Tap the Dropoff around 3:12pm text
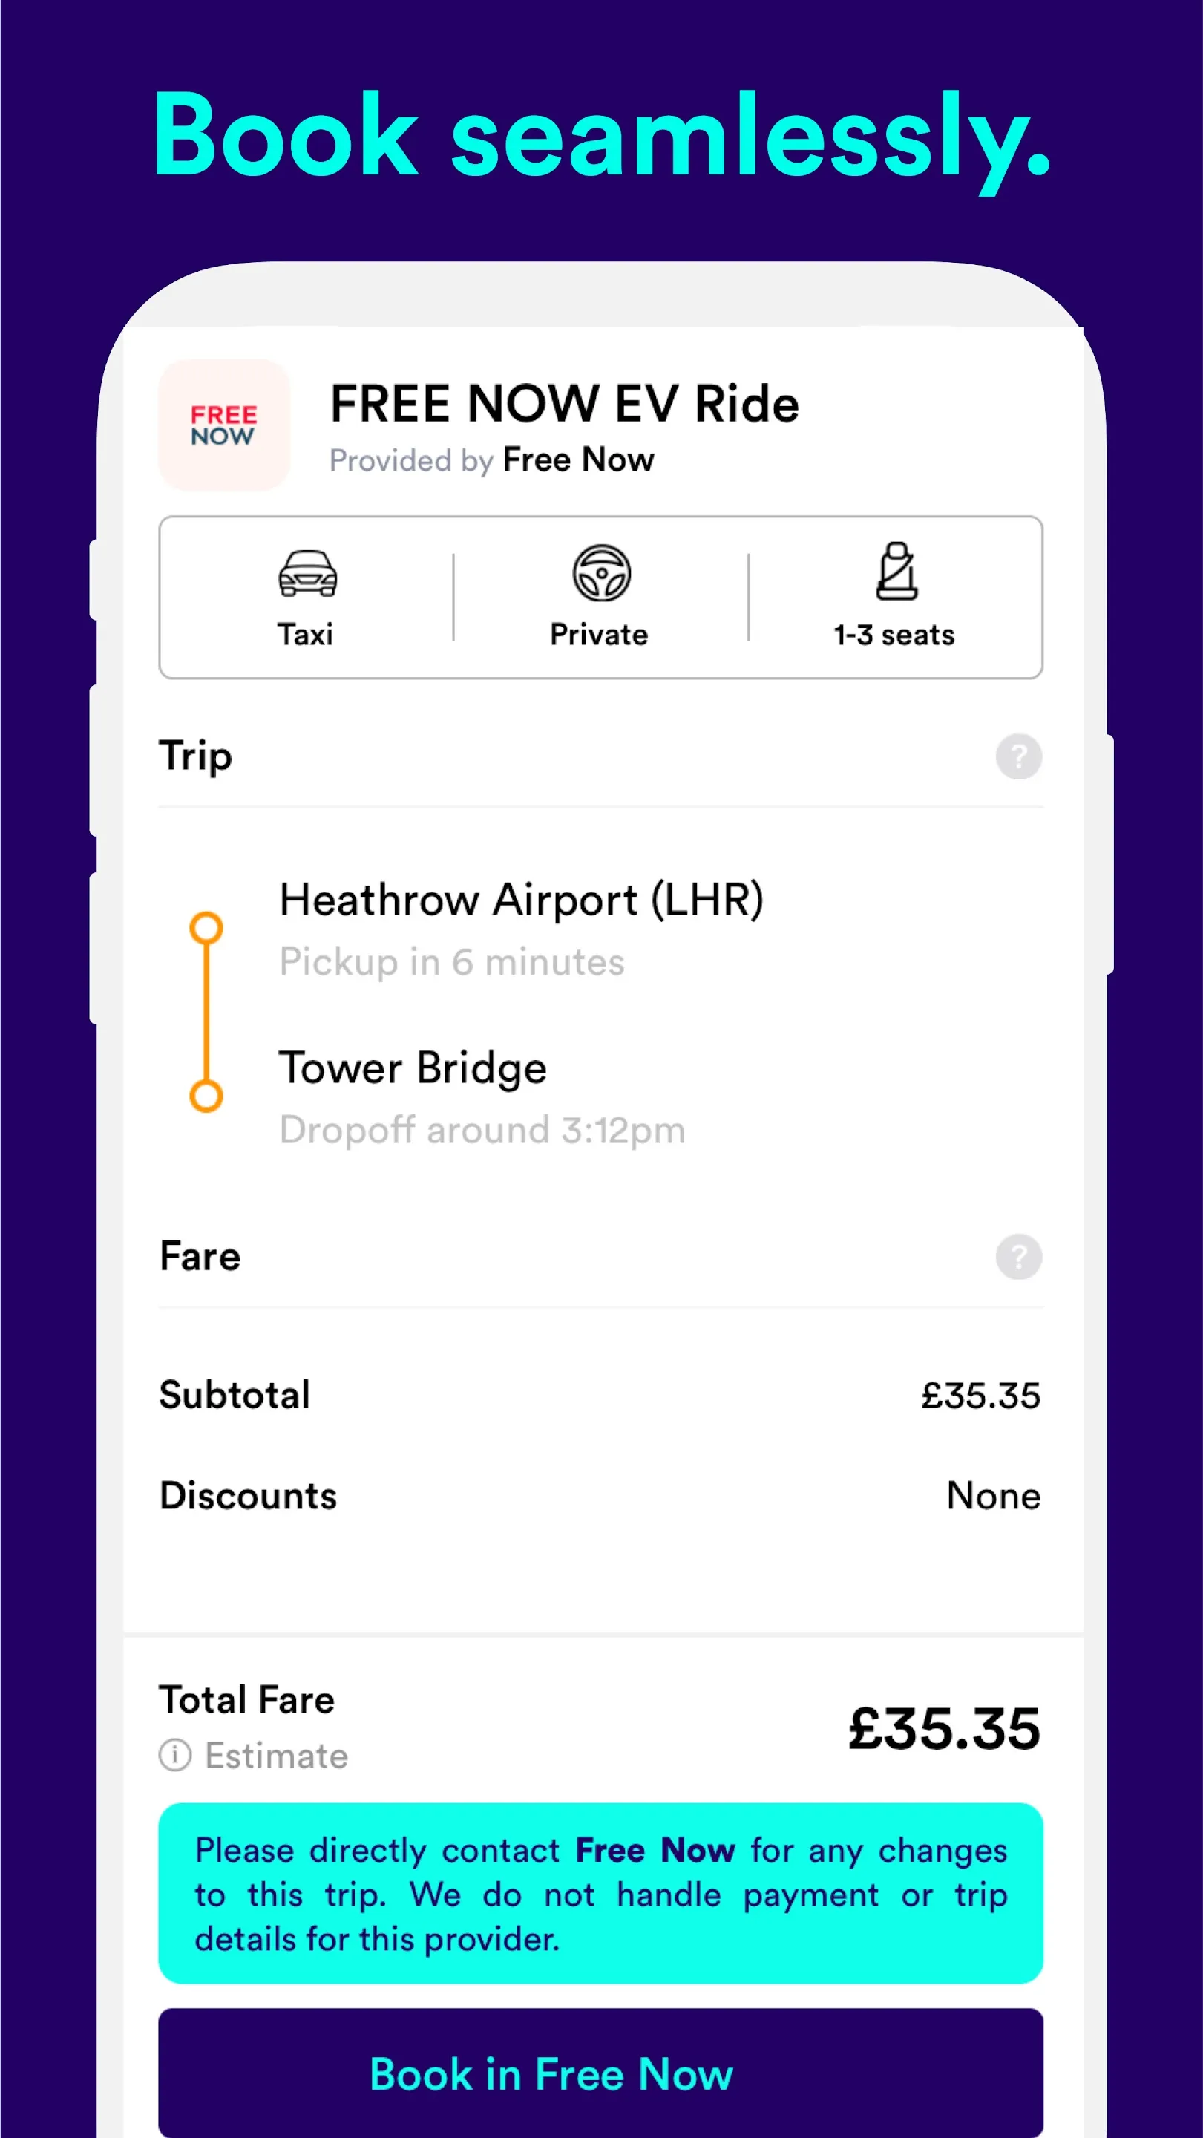The height and width of the screenshot is (2138, 1203). coord(482,1131)
